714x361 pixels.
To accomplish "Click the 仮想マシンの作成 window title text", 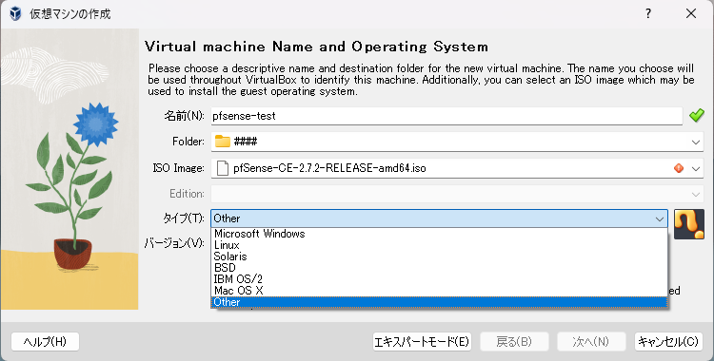I will coord(70,13).
